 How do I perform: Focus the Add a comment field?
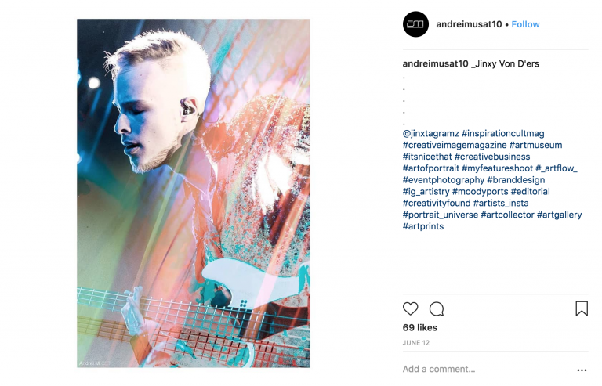[488, 369]
